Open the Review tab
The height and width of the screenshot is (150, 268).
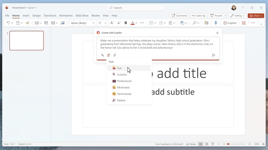coord(96,15)
